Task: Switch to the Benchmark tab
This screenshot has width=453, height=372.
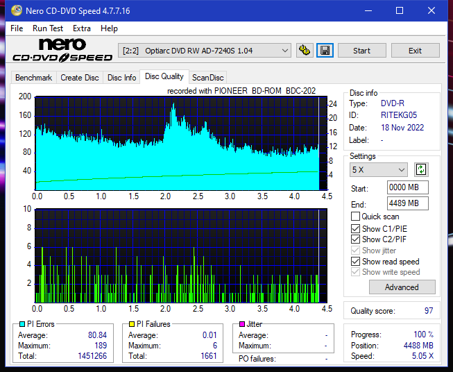Action: click(33, 78)
